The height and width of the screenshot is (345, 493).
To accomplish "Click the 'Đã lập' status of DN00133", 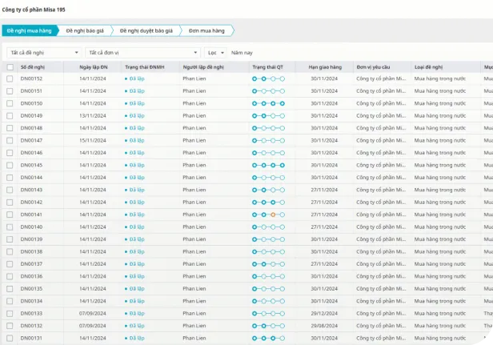I will coord(136,314).
